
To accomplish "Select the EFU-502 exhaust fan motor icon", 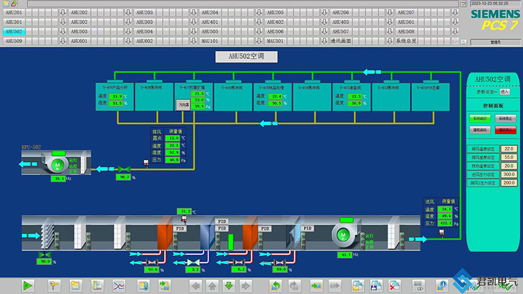I will point(57,165).
